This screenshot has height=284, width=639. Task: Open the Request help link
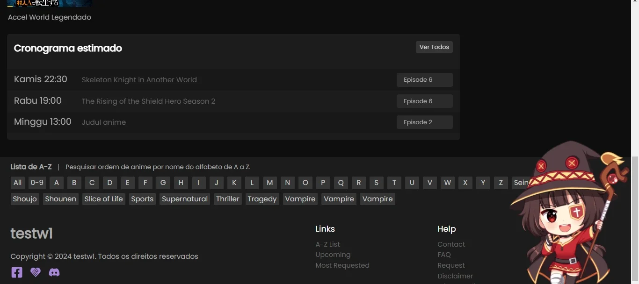[451, 265]
